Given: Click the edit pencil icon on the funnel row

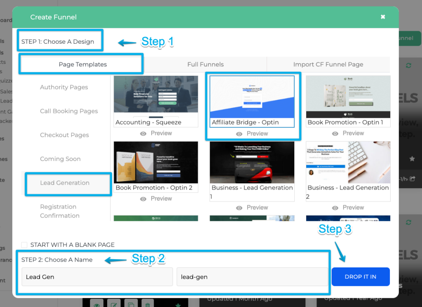Looking at the screenshot, I should pos(115,305).
